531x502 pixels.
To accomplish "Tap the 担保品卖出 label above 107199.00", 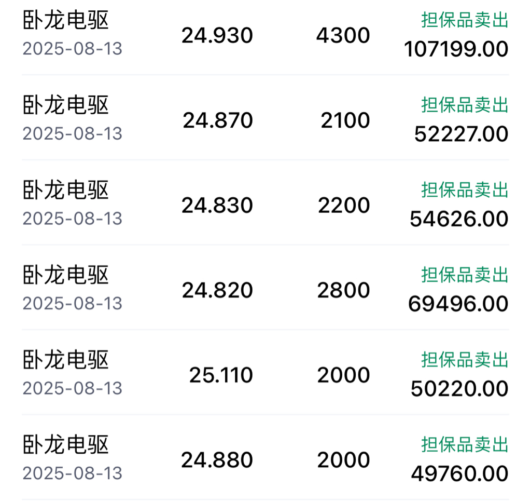I will point(465,20).
